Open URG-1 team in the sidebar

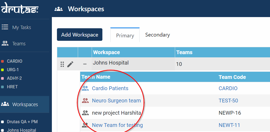click(x=13, y=70)
